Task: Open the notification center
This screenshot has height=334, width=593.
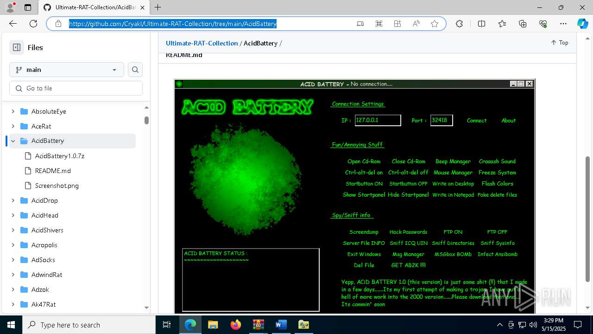Action: pos(578,325)
